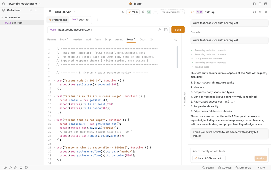The width and height of the screenshot is (271, 170).
Task: Open the Headers tab
Action: 77,39
